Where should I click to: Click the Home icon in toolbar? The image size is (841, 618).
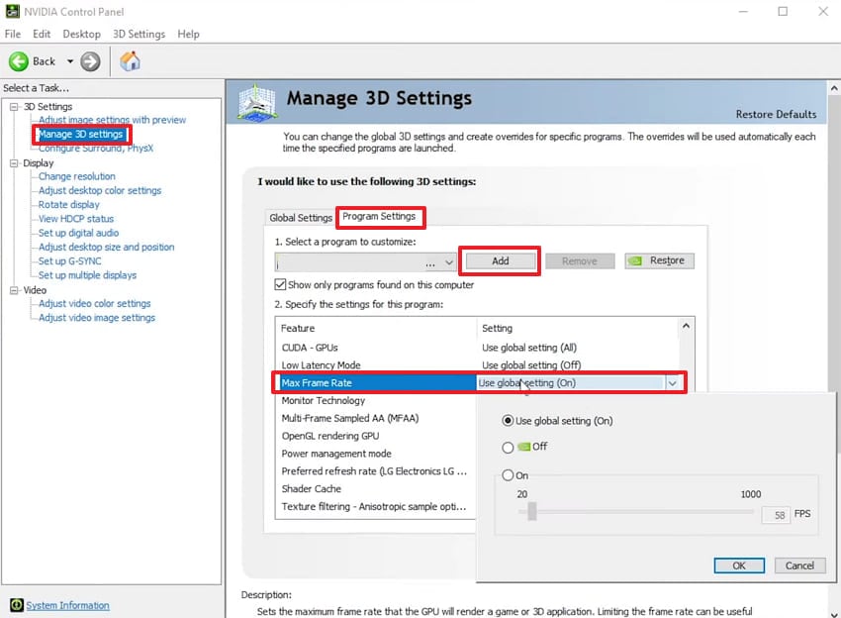pos(130,61)
